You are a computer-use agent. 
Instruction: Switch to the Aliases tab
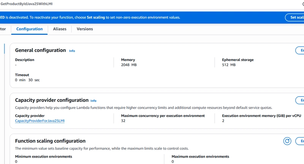coord(60,29)
